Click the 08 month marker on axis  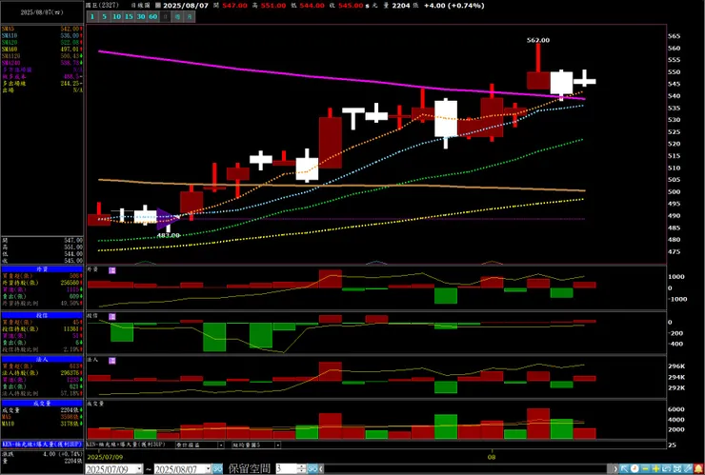[x=493, y=457]
